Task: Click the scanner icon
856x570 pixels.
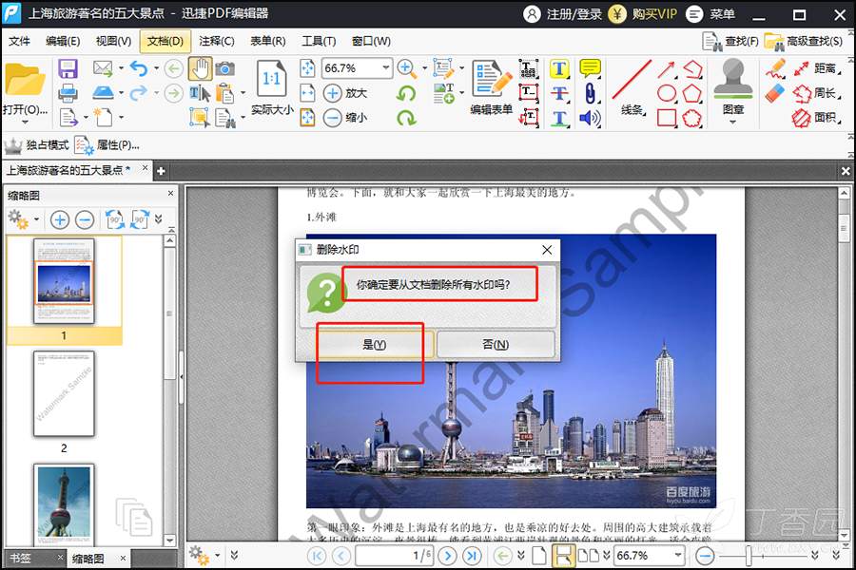Action: [103, 93]
